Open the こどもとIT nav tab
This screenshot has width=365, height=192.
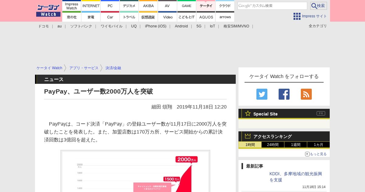(x=187, y=17)
